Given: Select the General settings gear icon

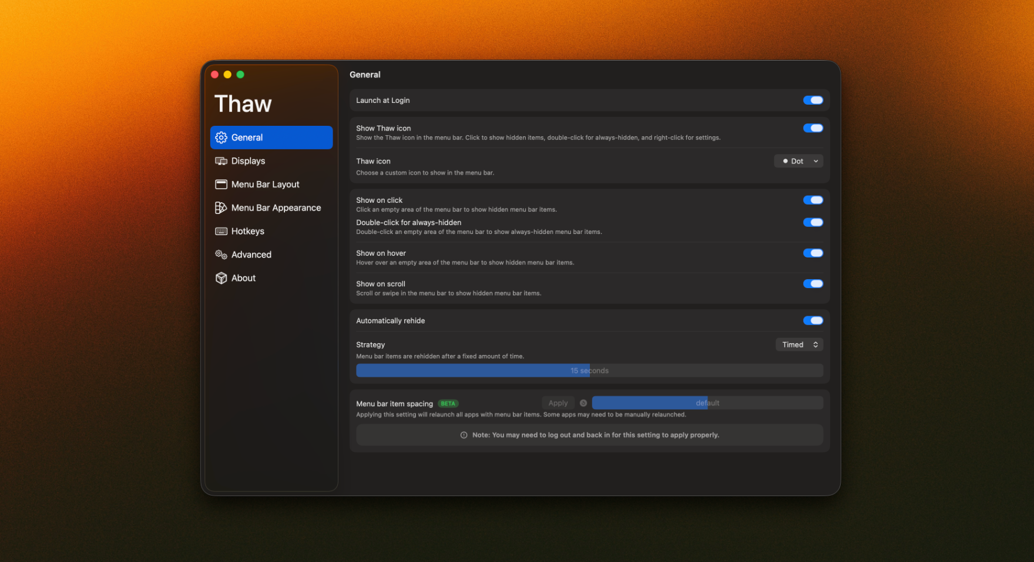Looking at the screenshot, I should pos(221,137).
